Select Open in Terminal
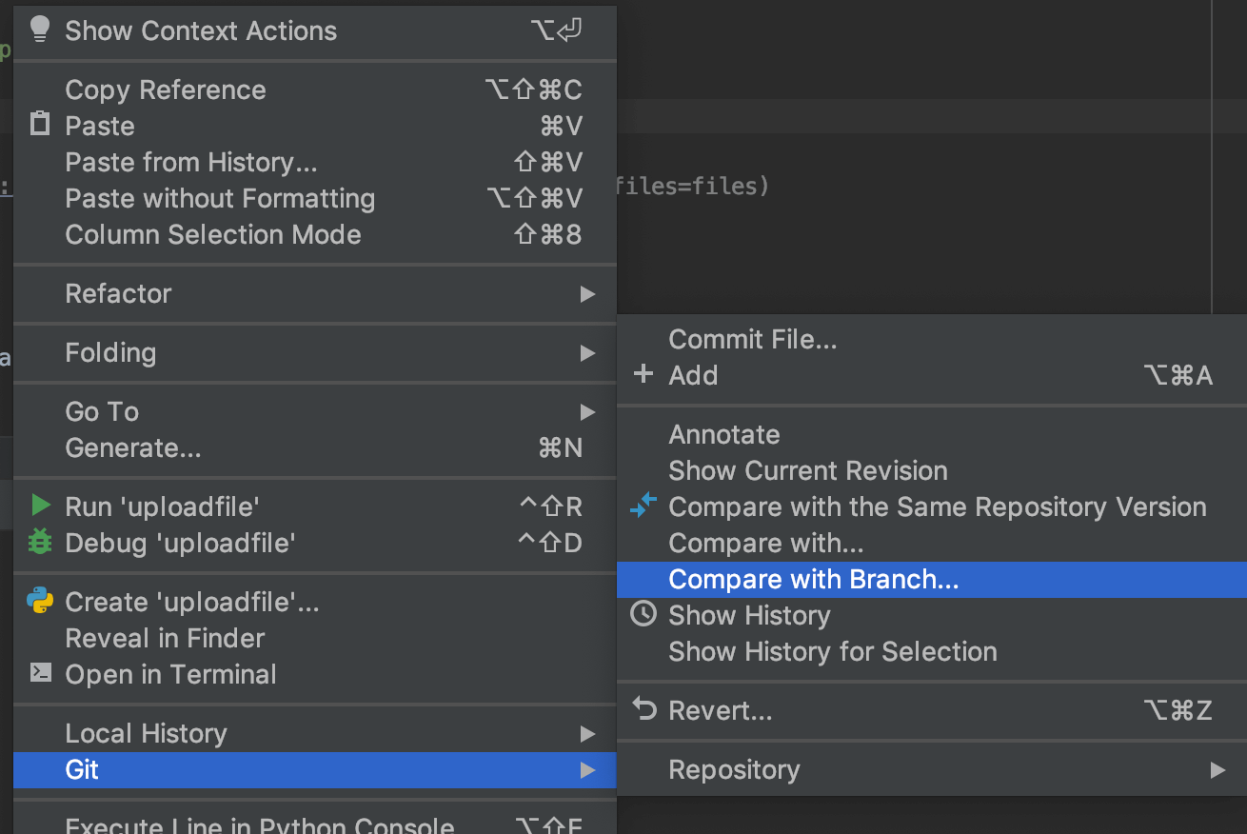The width and height of the screenshot is (1247, 834). click(315, 674)
